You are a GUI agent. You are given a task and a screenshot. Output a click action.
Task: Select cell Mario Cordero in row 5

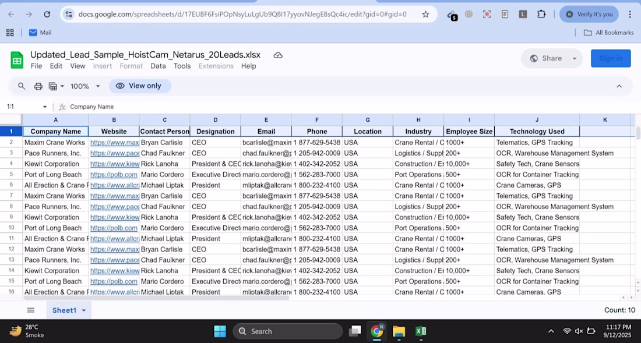[x=164, y=175]
